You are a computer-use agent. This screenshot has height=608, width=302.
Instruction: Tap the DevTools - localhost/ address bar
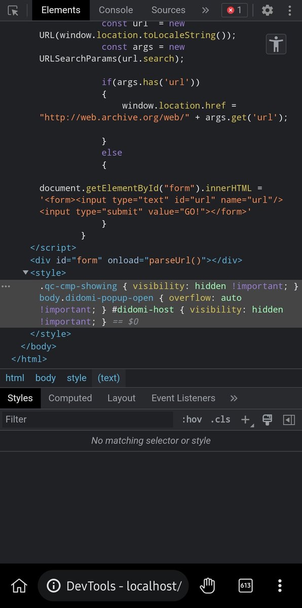(114, 586)
